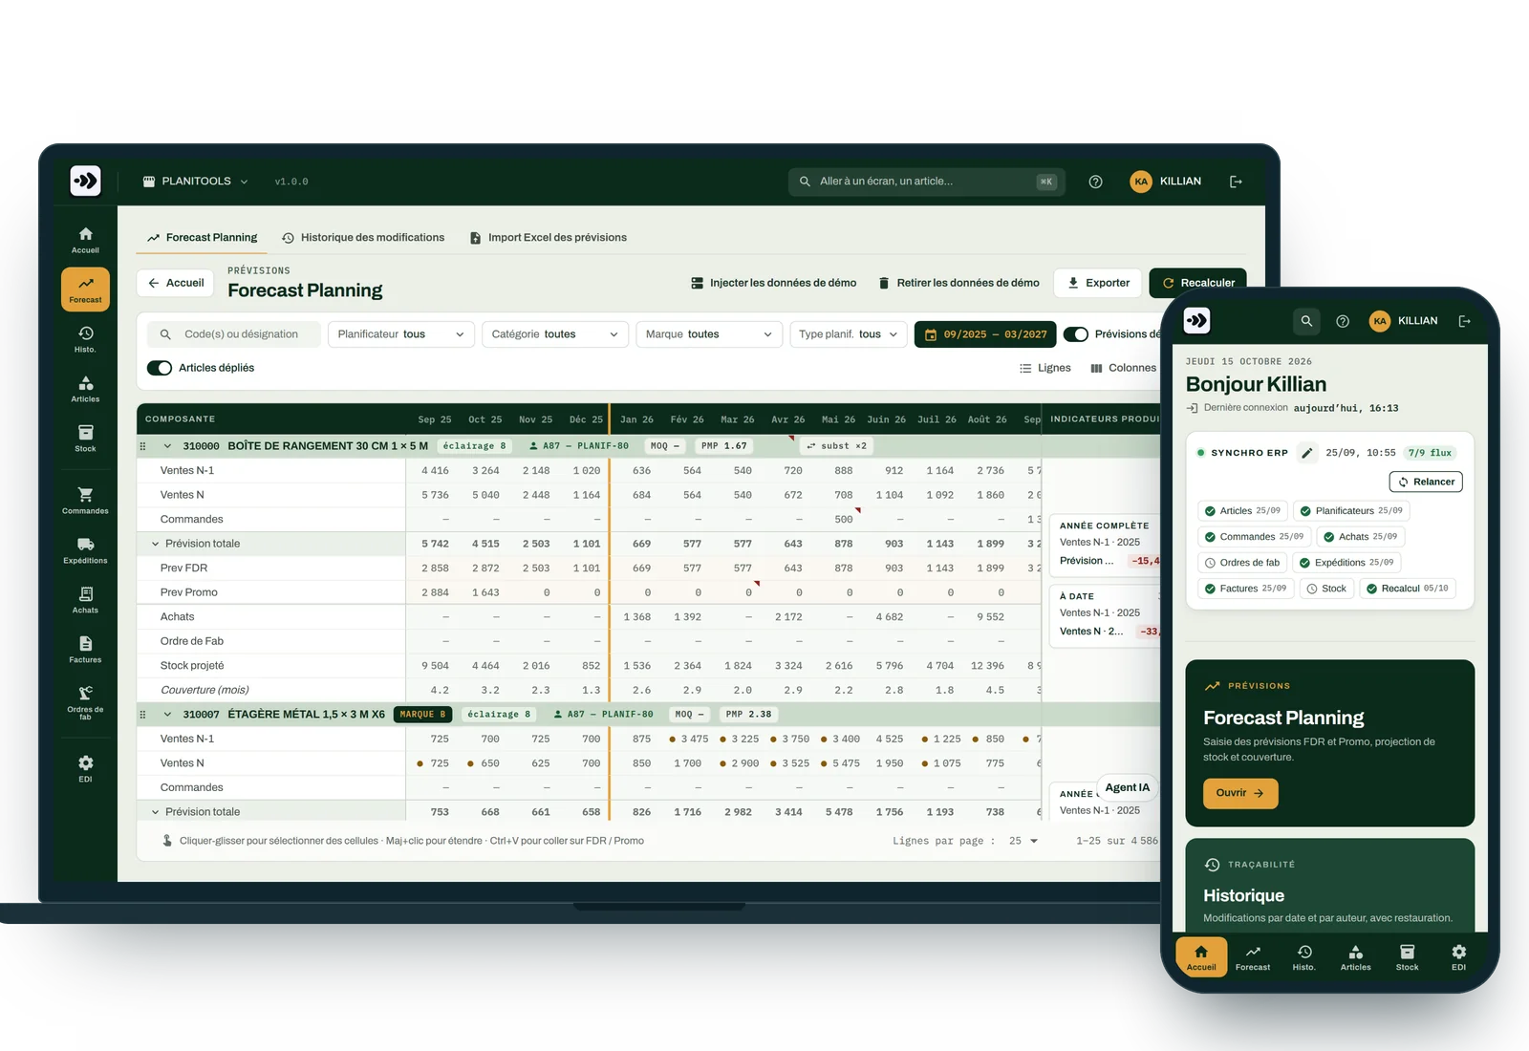Toggle the Articles dépliés switch
The image size is (1529, 1051).
(160, 368)
